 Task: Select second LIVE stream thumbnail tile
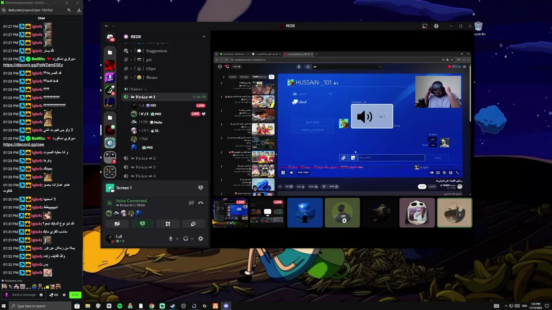267,213
